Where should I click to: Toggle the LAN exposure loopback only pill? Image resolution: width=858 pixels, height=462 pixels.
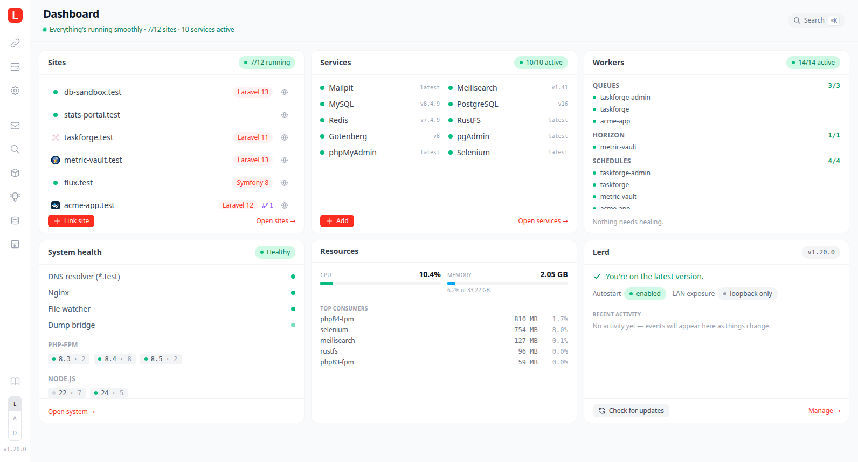tap(748, 294)
